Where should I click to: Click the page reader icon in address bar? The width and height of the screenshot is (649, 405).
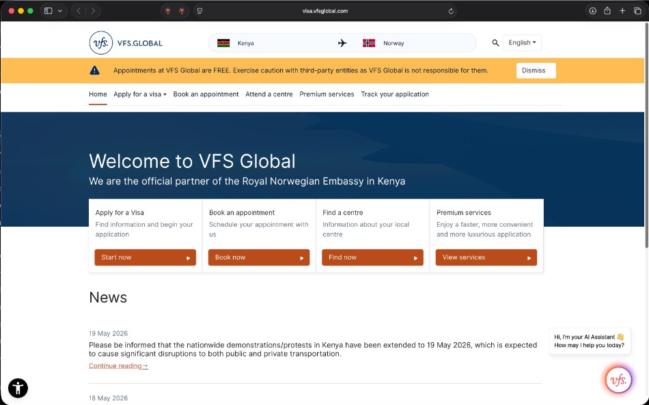200,11
